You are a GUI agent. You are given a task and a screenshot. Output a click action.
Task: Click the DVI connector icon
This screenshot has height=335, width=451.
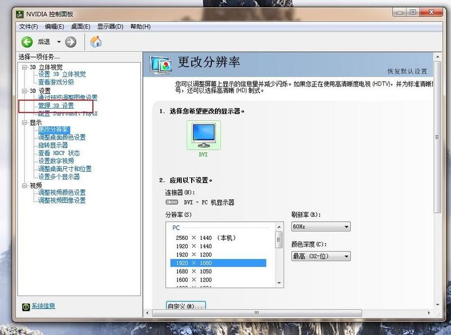click(x=172, y=202)
